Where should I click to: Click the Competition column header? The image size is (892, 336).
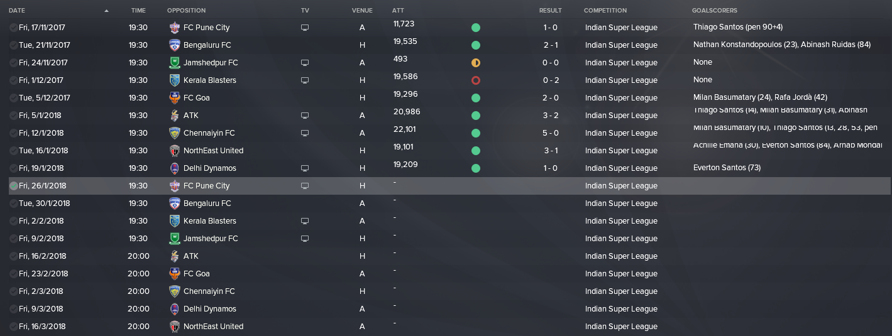(x=605, y=11)
